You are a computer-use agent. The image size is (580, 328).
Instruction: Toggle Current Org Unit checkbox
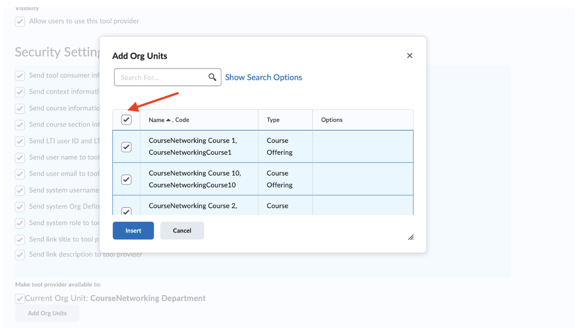coord(20,299)
